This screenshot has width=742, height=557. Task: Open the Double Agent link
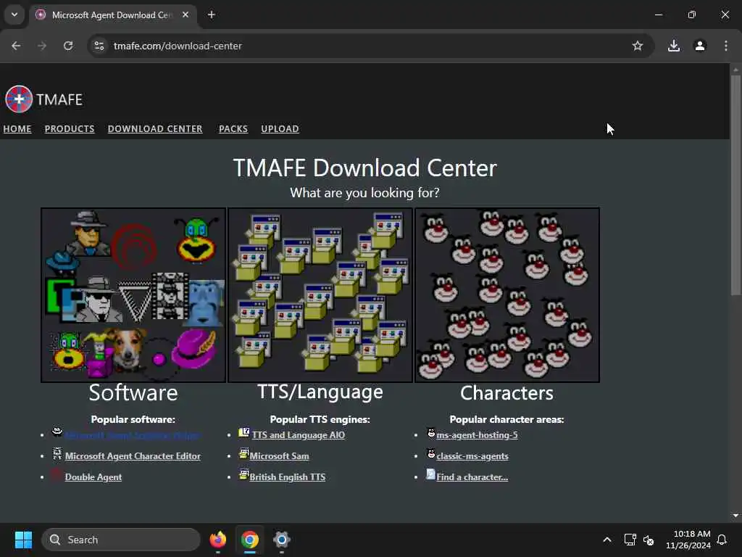tap(93, 477)
